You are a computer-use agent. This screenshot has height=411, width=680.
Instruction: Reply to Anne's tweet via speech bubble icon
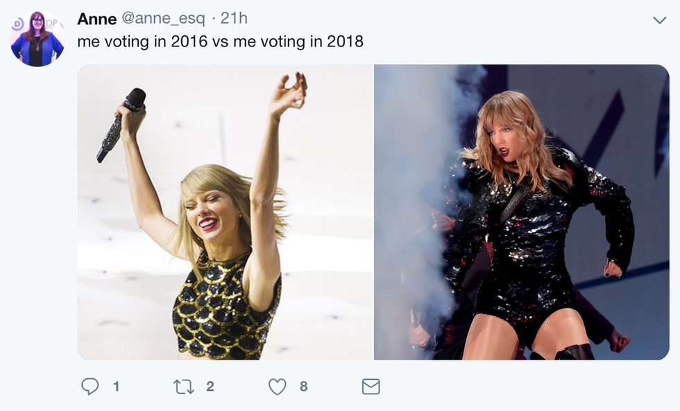[x=90, y=387]
